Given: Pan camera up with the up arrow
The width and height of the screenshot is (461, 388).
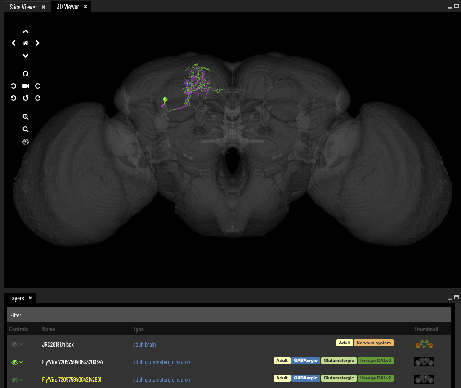Looking at the screenshot, I should pos(26,31).
